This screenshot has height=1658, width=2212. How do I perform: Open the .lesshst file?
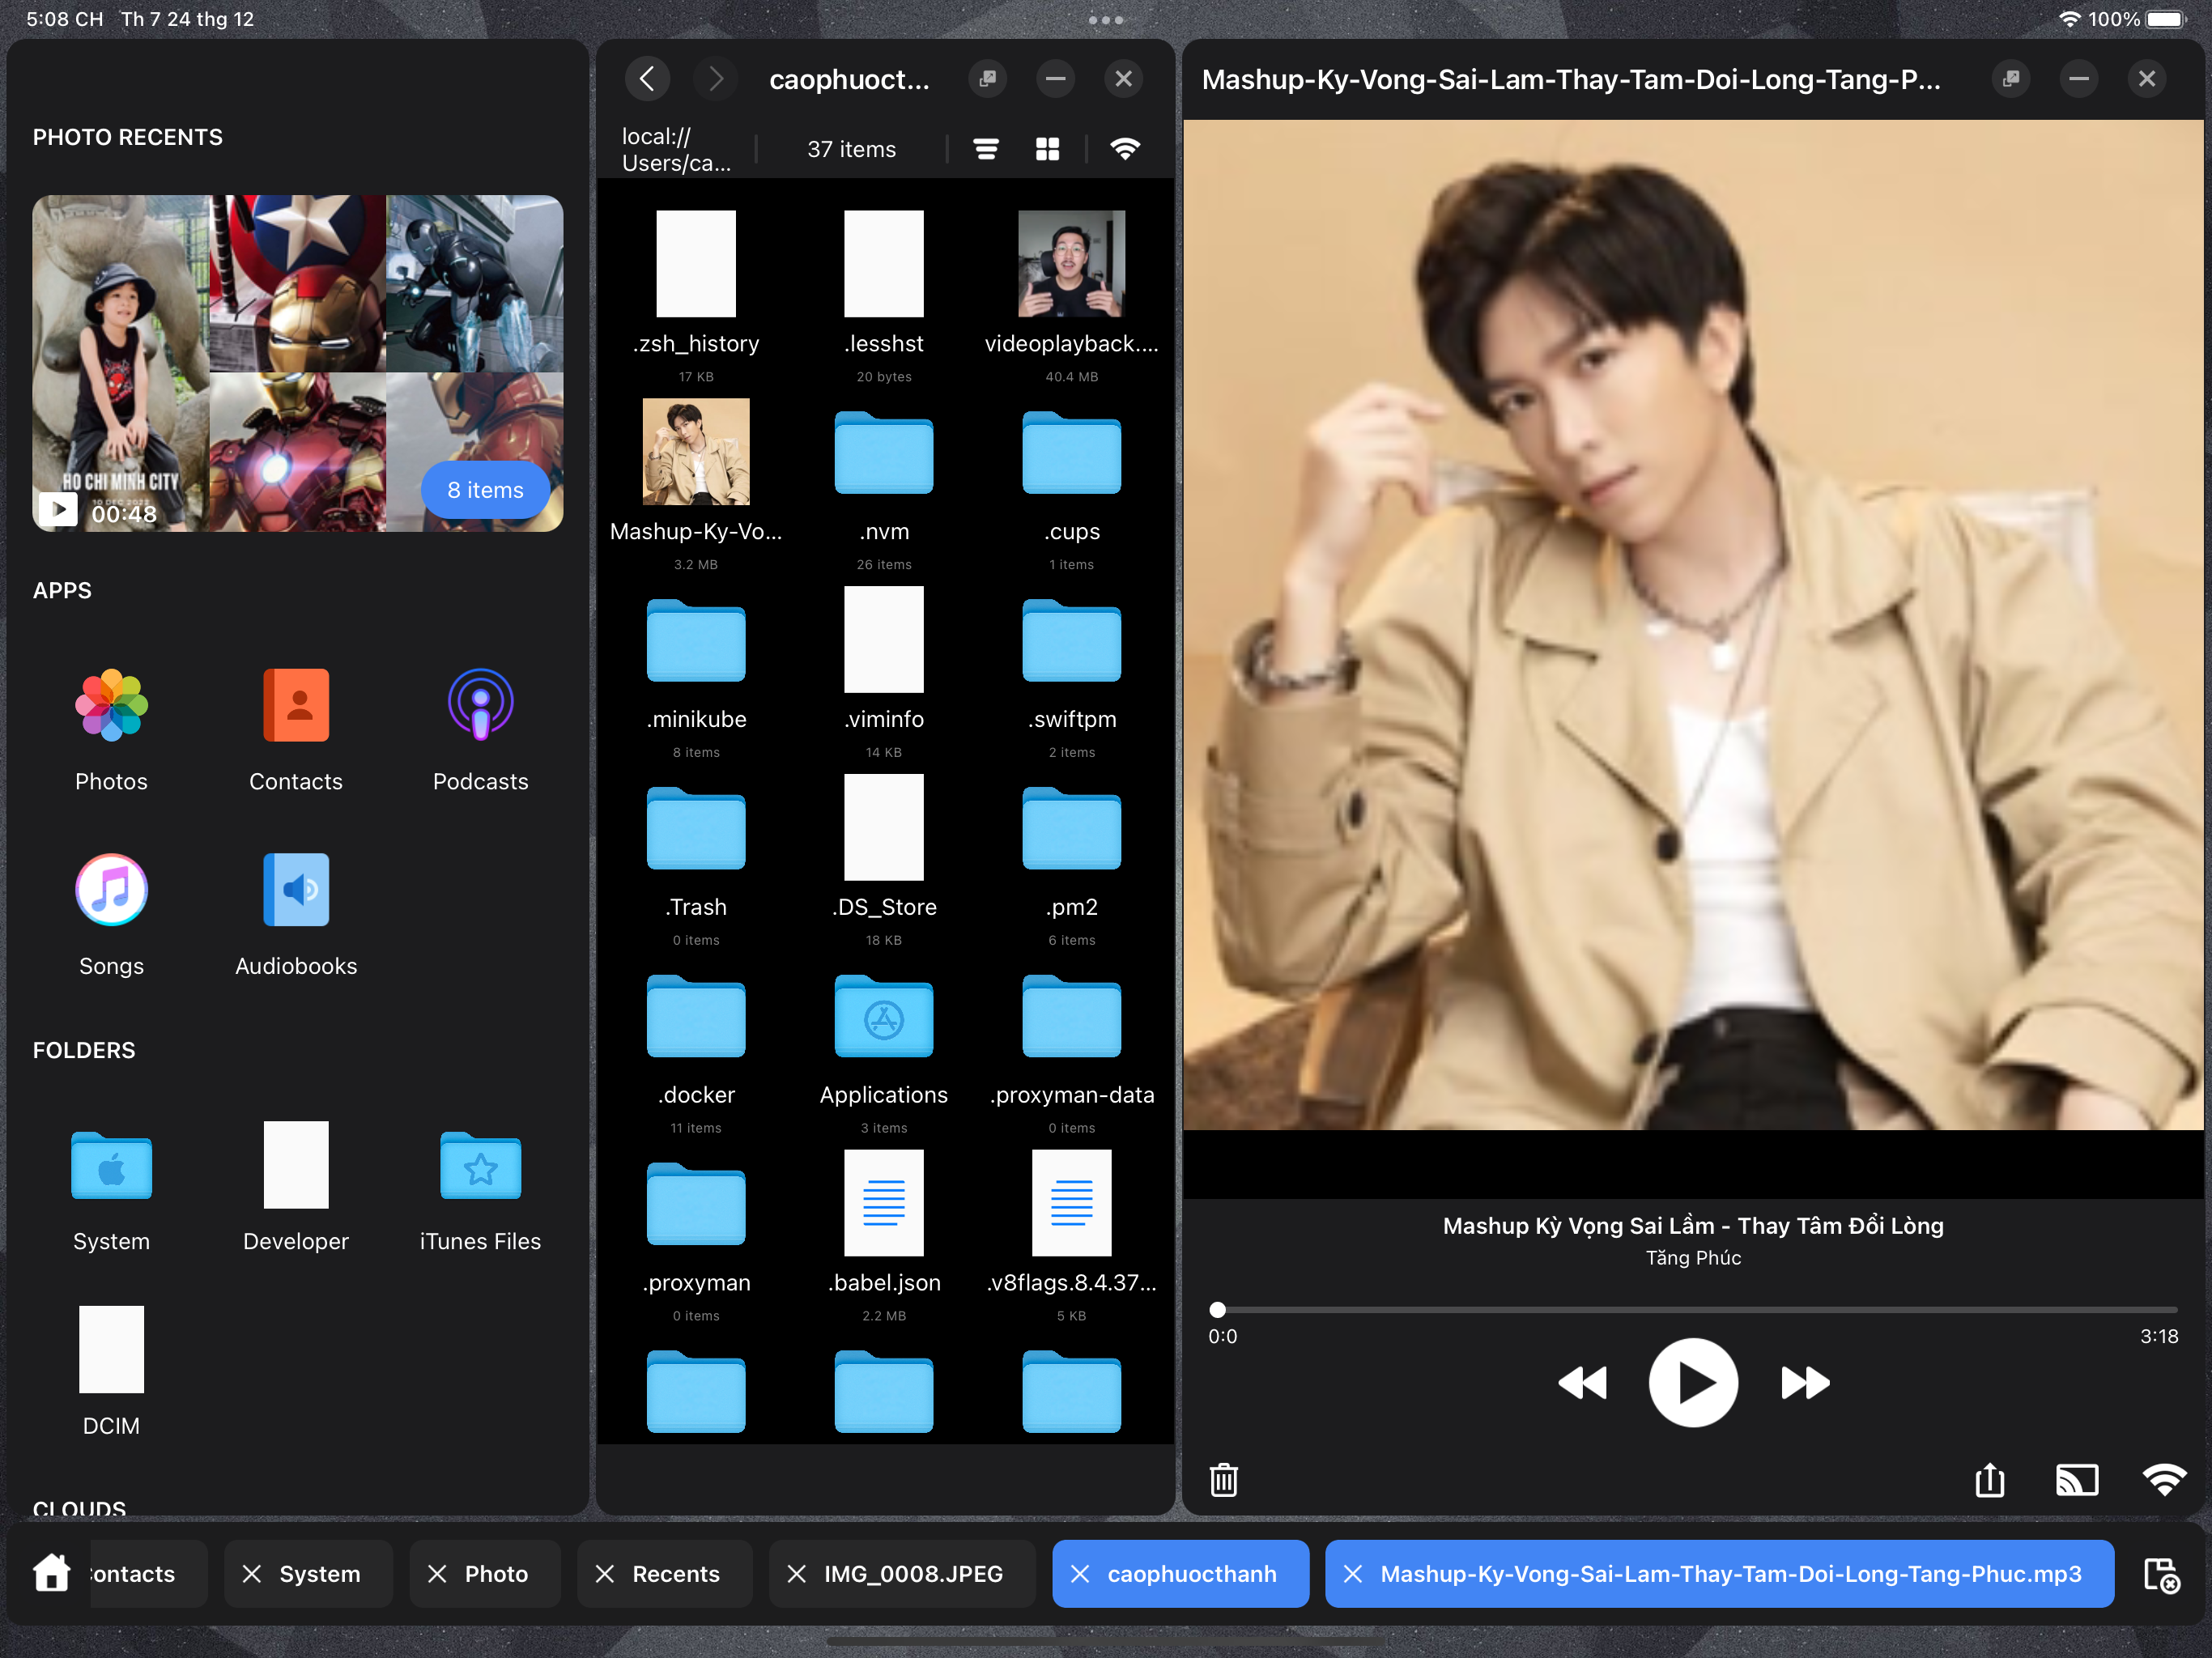point(884,264)
